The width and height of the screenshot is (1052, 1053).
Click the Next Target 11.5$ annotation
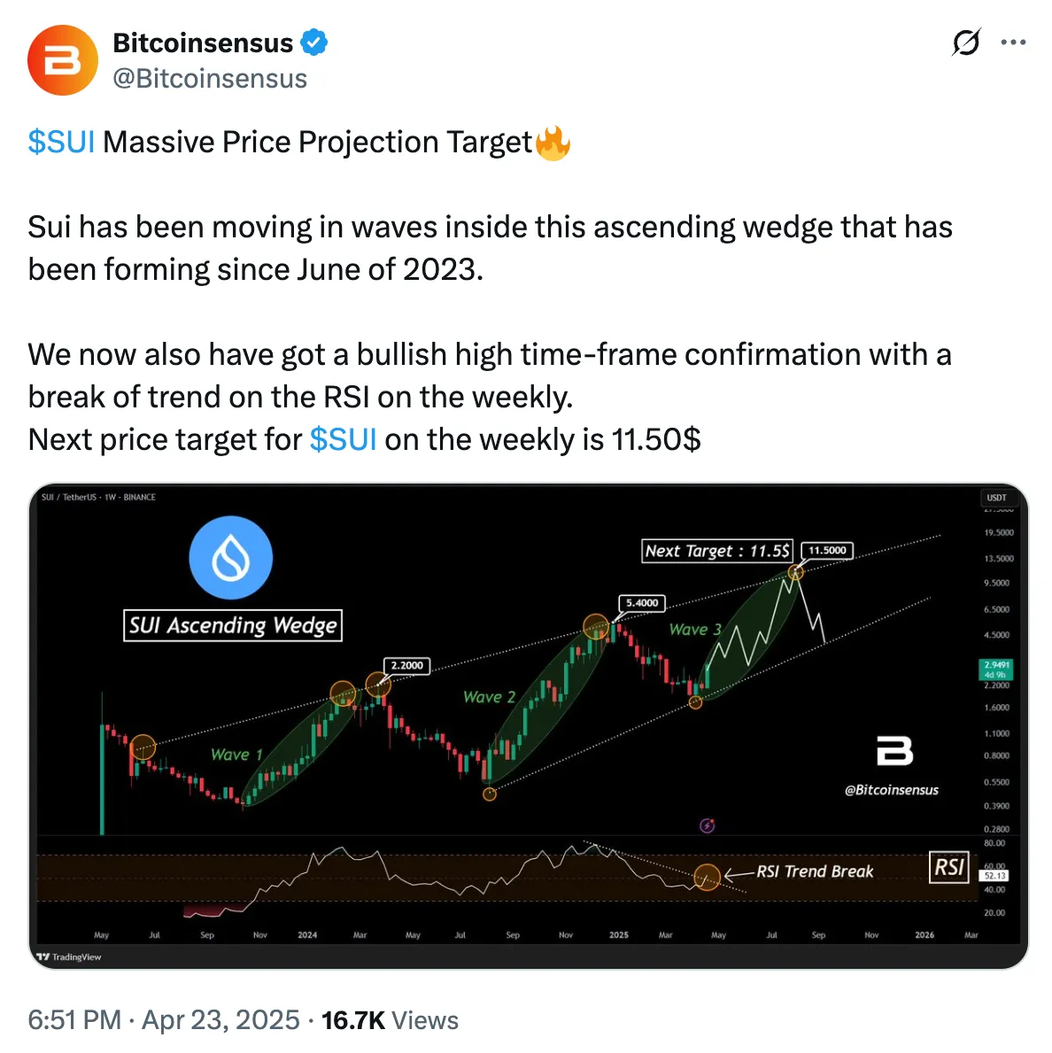pos(716,550)
